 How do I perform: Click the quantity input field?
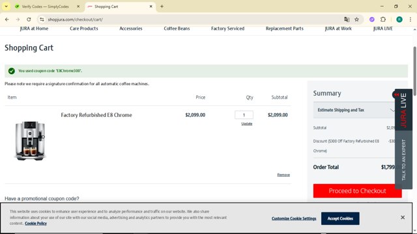[x=244, y=115]
